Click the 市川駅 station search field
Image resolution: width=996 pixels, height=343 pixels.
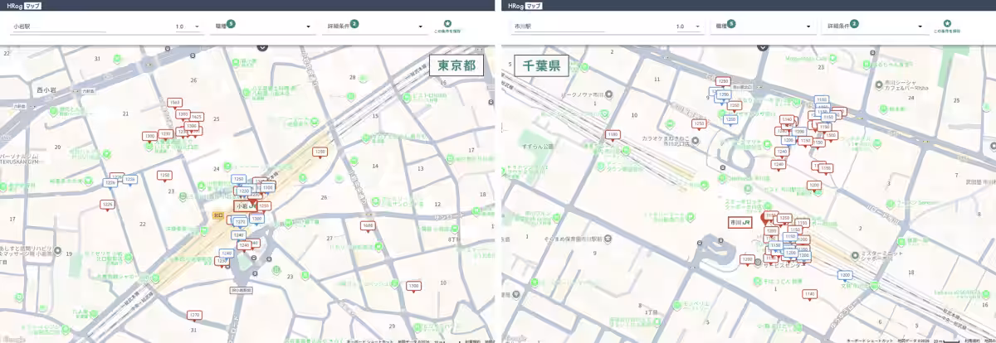[x=558, y=27]
